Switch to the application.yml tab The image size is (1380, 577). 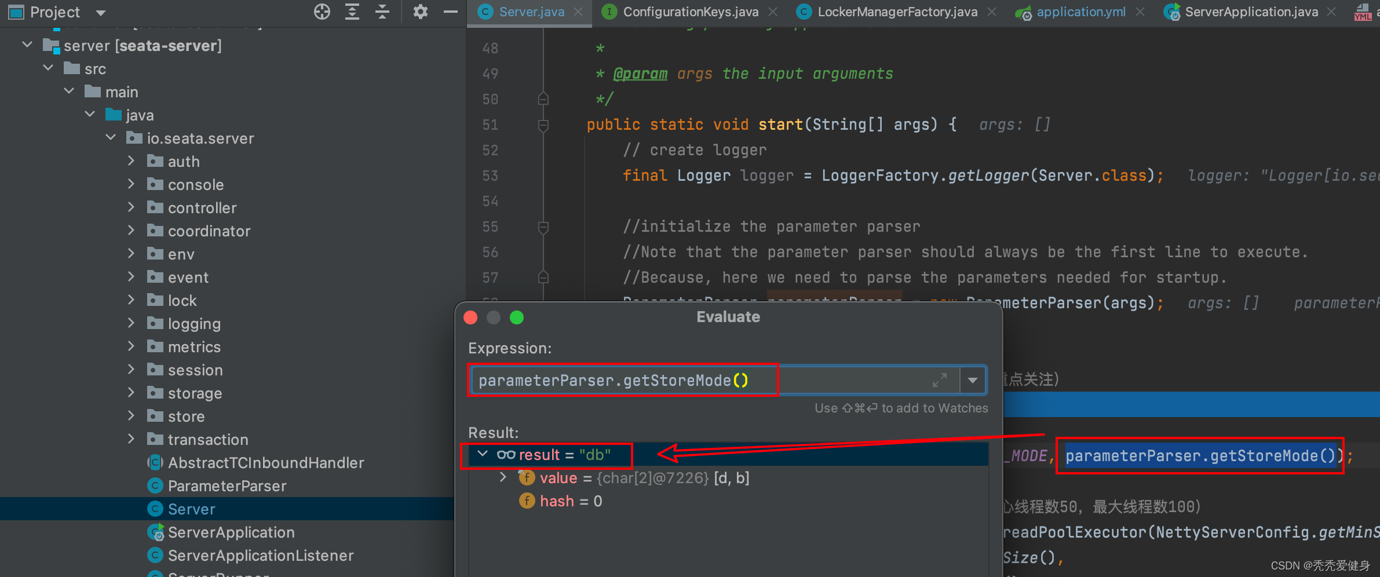tap(1081, 12)
